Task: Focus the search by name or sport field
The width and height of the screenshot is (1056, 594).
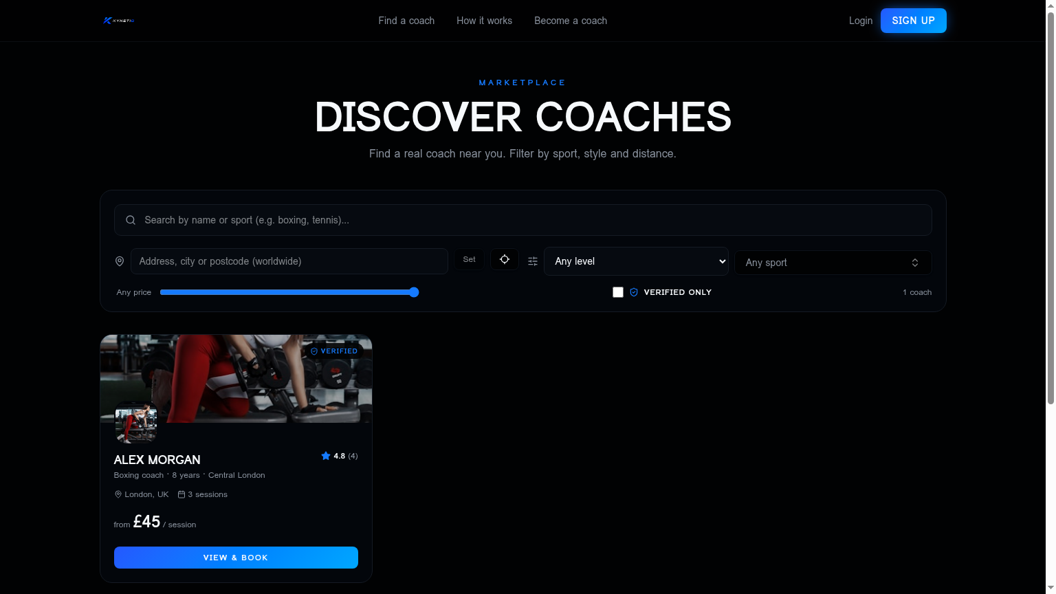Action: point(523,220)
